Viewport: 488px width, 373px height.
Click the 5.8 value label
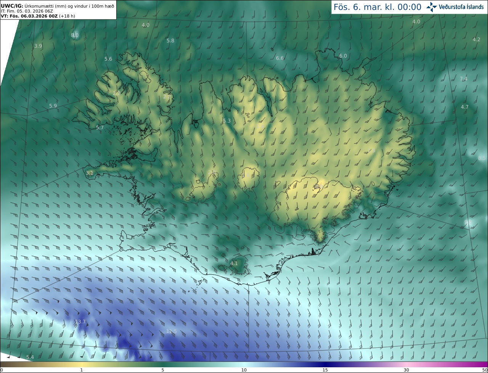[x=170, y=40]
